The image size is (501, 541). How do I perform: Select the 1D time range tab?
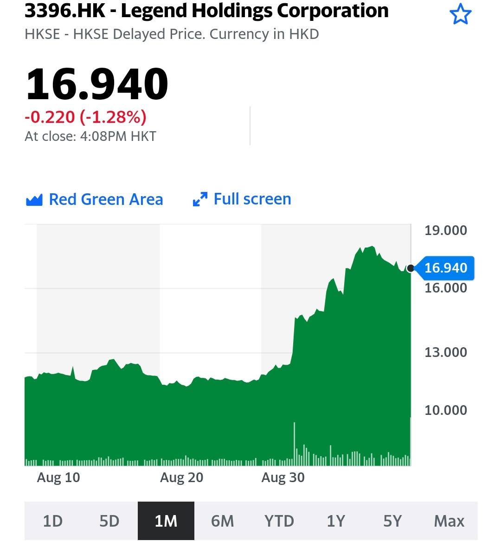click(x=53, y=521)
